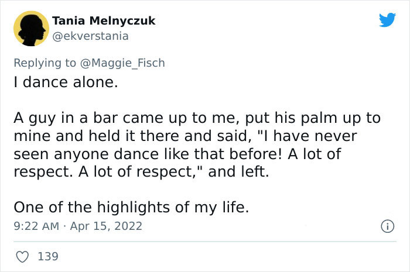
Task: Click the "I dance alone." line
Action: (66, 82)
